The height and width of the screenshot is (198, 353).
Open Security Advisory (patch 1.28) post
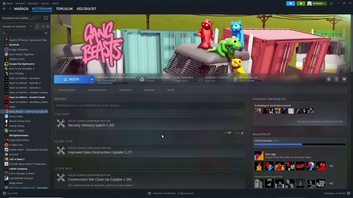coord(91,125)
